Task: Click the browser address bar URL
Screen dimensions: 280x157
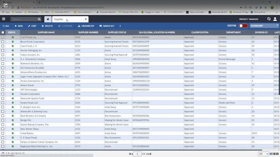Action: point(68,8)
